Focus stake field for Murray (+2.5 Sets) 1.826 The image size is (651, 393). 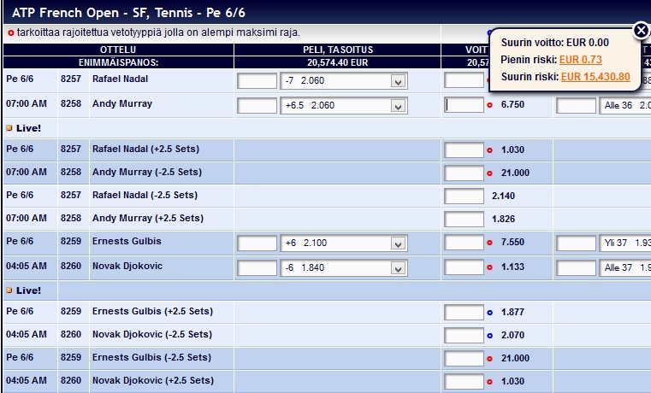pyautogui.click(x=464, y=220)
